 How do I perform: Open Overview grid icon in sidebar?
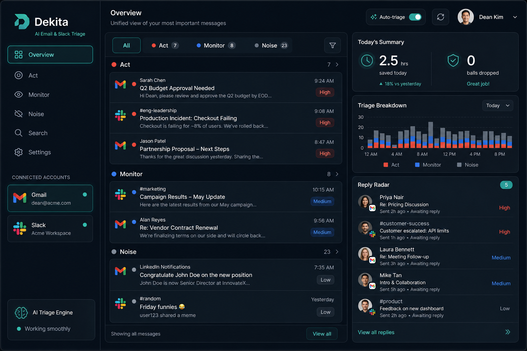coord(19,55)
